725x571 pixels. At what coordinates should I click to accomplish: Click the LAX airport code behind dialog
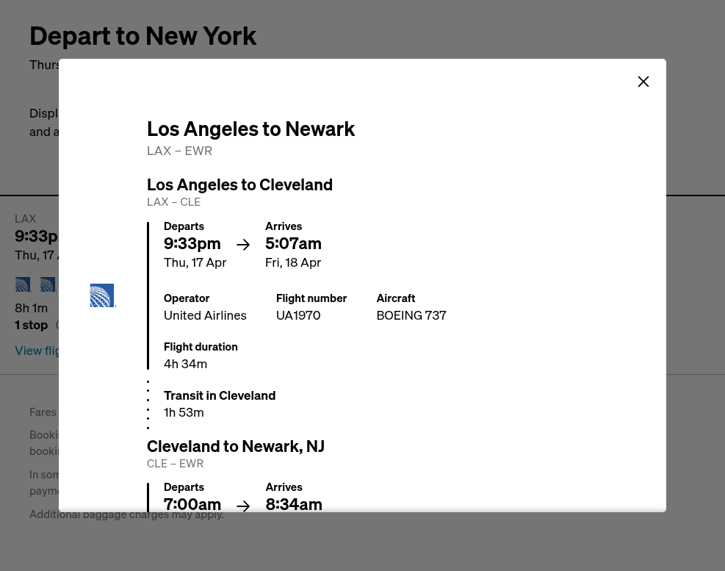26,219
